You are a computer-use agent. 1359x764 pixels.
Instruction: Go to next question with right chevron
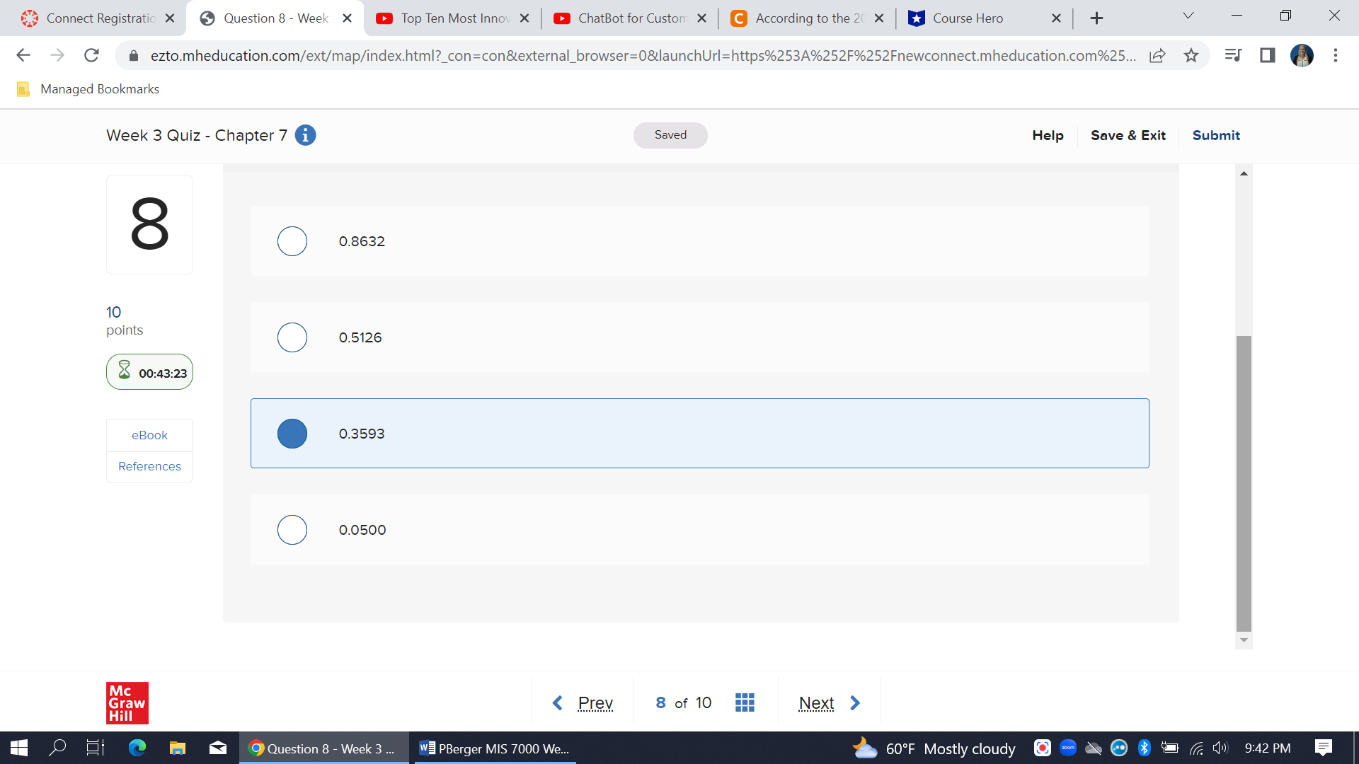855,702
